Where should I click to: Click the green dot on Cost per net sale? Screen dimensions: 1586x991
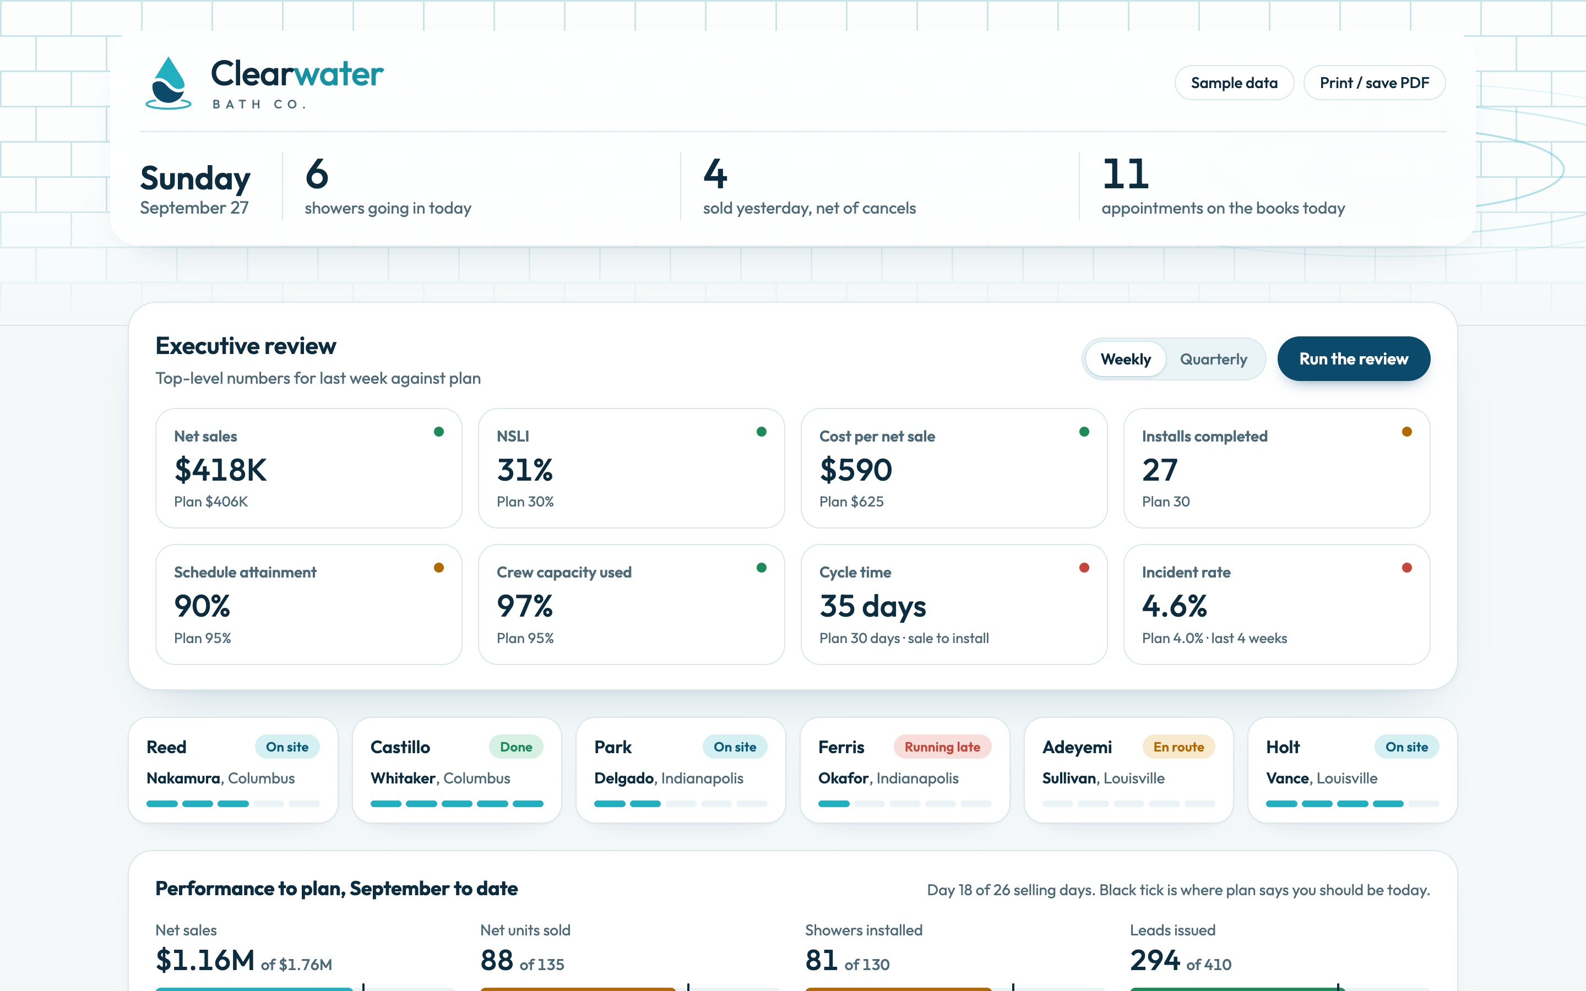click(1084, 431)
